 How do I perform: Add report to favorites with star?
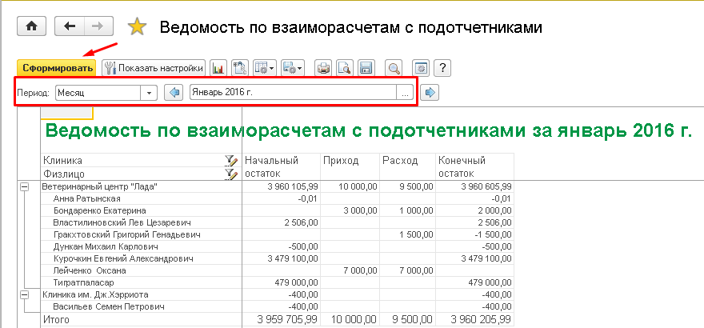point(138,27)
